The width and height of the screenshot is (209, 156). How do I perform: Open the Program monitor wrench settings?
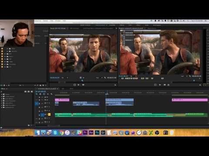click(190, 76)
